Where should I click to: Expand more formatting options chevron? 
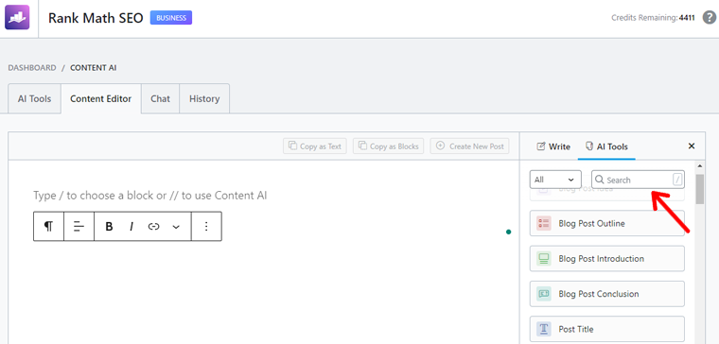tap(176, 226)
